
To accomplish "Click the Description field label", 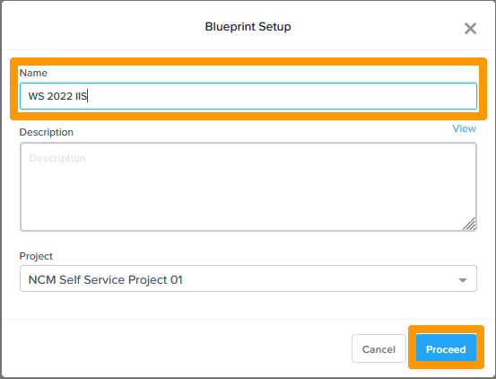I will pos(46,132).
